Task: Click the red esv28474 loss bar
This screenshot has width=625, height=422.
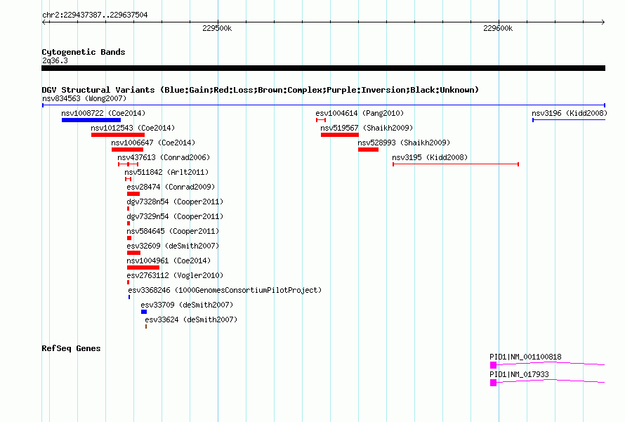Action: point(133,194)
